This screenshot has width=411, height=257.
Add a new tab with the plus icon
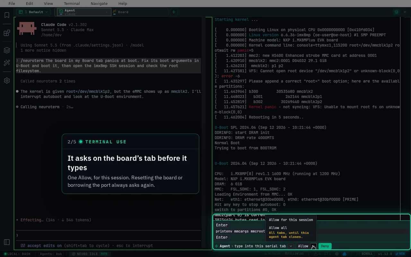pyautogui.click(x=174, y=12)
